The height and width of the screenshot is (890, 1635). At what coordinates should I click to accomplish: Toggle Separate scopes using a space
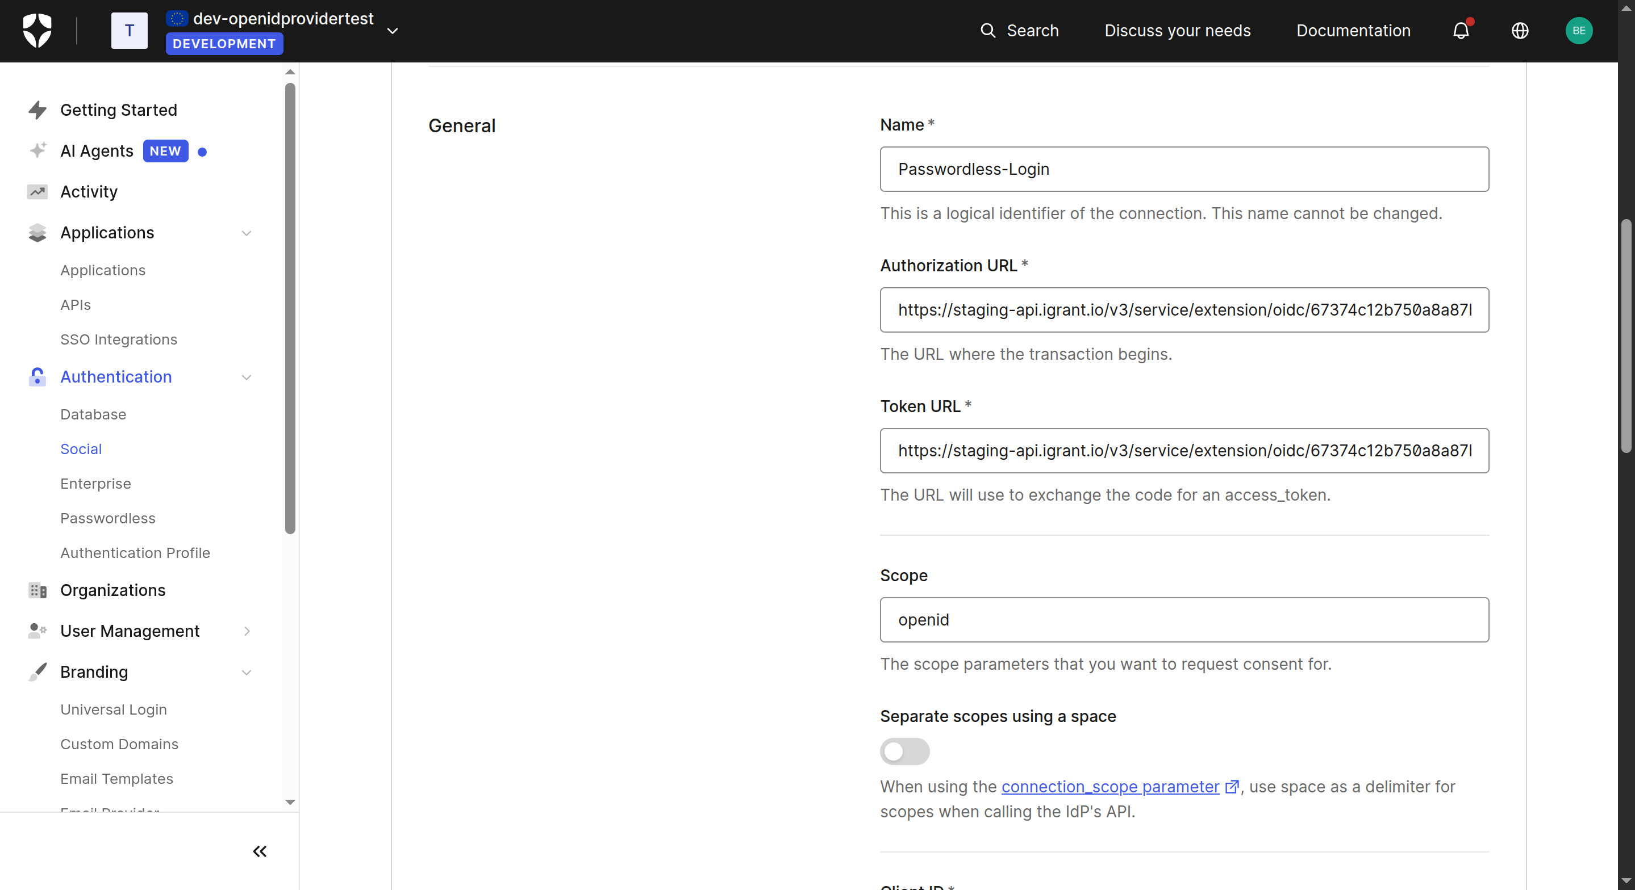tap(904, 751)
